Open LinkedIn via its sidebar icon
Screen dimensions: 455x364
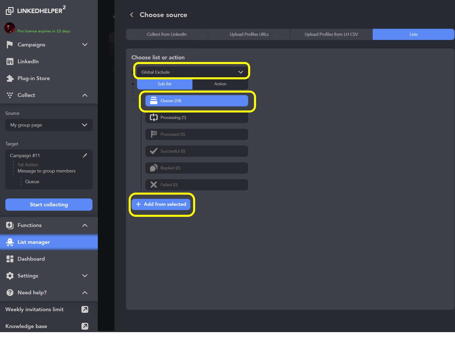10,61
